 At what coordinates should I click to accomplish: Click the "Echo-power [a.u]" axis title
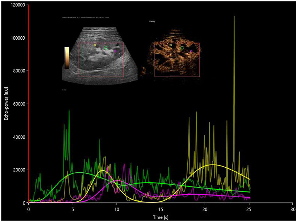click(6, 103)
